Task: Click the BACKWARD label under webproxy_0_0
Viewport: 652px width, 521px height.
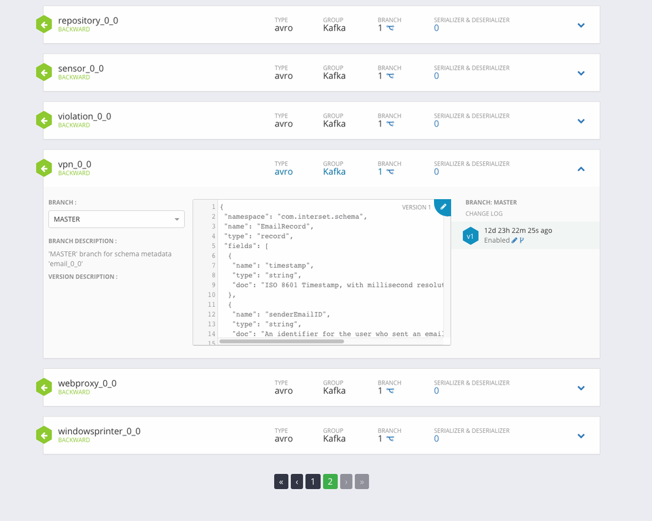Action: (x=74, y=392)
